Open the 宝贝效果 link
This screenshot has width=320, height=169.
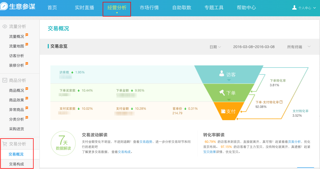[x=210, y=152]
